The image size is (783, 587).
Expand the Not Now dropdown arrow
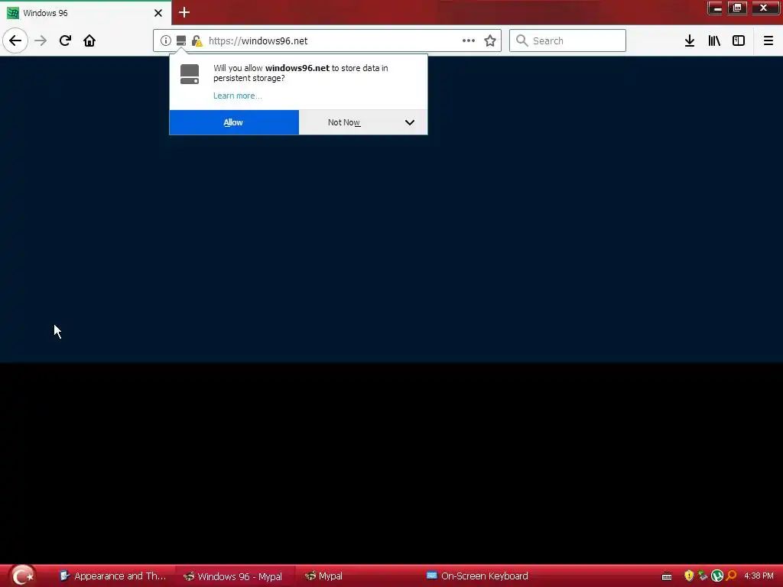410,122
